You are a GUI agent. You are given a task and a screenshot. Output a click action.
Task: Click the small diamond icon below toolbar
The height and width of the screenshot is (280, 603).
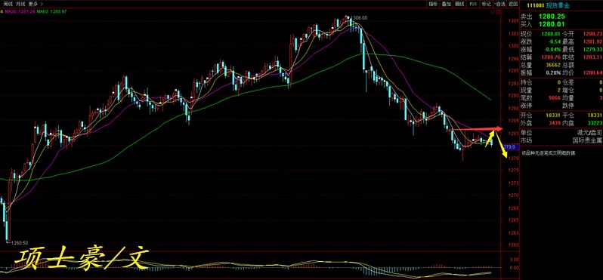(x=493, y=12)
